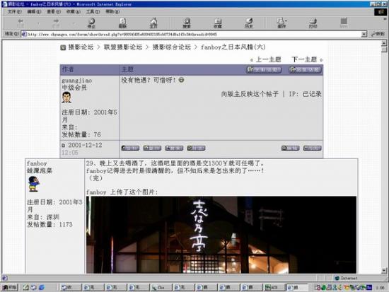Open the 工具 (Tools) menu
Image resolution: width=389 pixels, height=292 pixels.
(93, 11)
